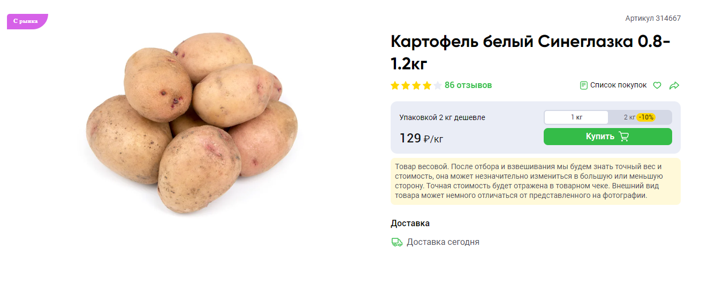The height and width of the screenshot is (287, 708).
Task: Click the -10% discount badge
Action: [x=646, y=117]
